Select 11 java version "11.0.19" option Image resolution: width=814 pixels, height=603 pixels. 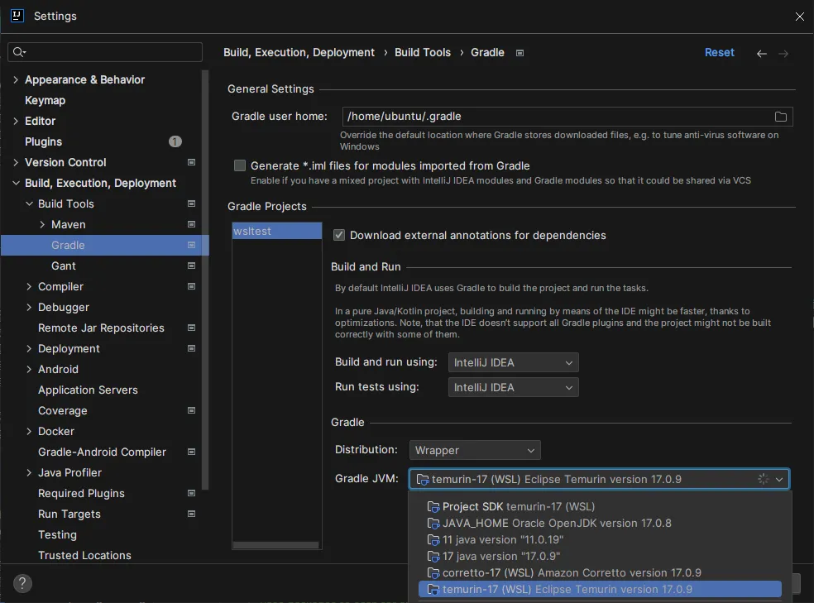tap(600, 539)
